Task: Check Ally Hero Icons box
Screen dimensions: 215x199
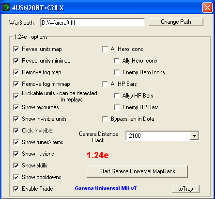Action: click(x=117, y=61)
